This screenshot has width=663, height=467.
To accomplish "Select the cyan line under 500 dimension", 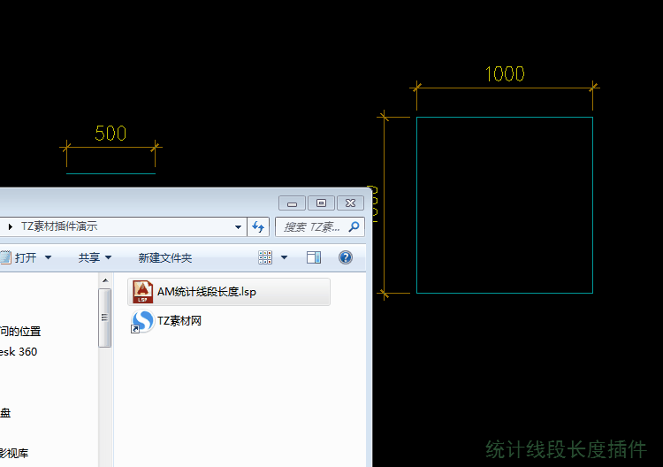I will pos(110,173).
